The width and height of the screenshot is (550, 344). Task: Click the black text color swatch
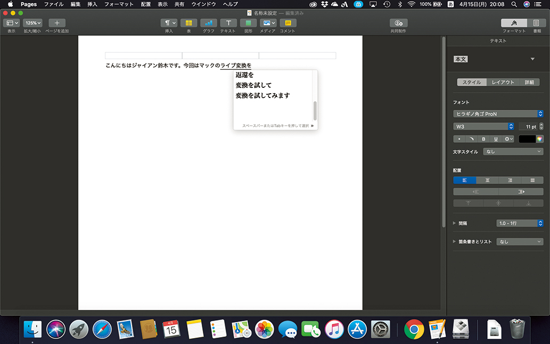[527, 139]
